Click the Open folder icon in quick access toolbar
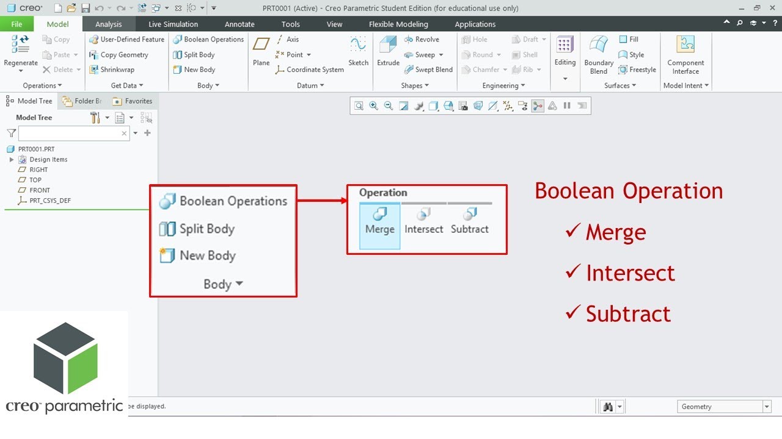The image size is (782, 439). point(71,8)
